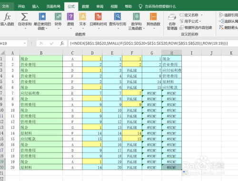Select row 7 header
Image resolution: width=238 pixels, height=181 pixels.
click(x=2, y=93)
